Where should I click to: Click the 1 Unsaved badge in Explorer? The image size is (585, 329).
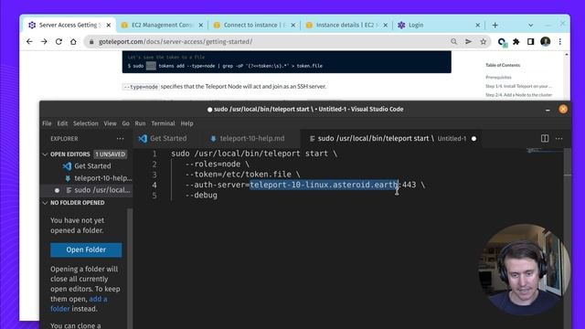point(110,154)
